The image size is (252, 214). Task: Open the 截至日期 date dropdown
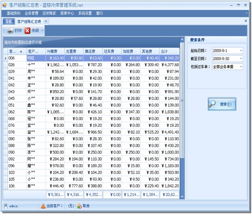(x=241, y=59)
